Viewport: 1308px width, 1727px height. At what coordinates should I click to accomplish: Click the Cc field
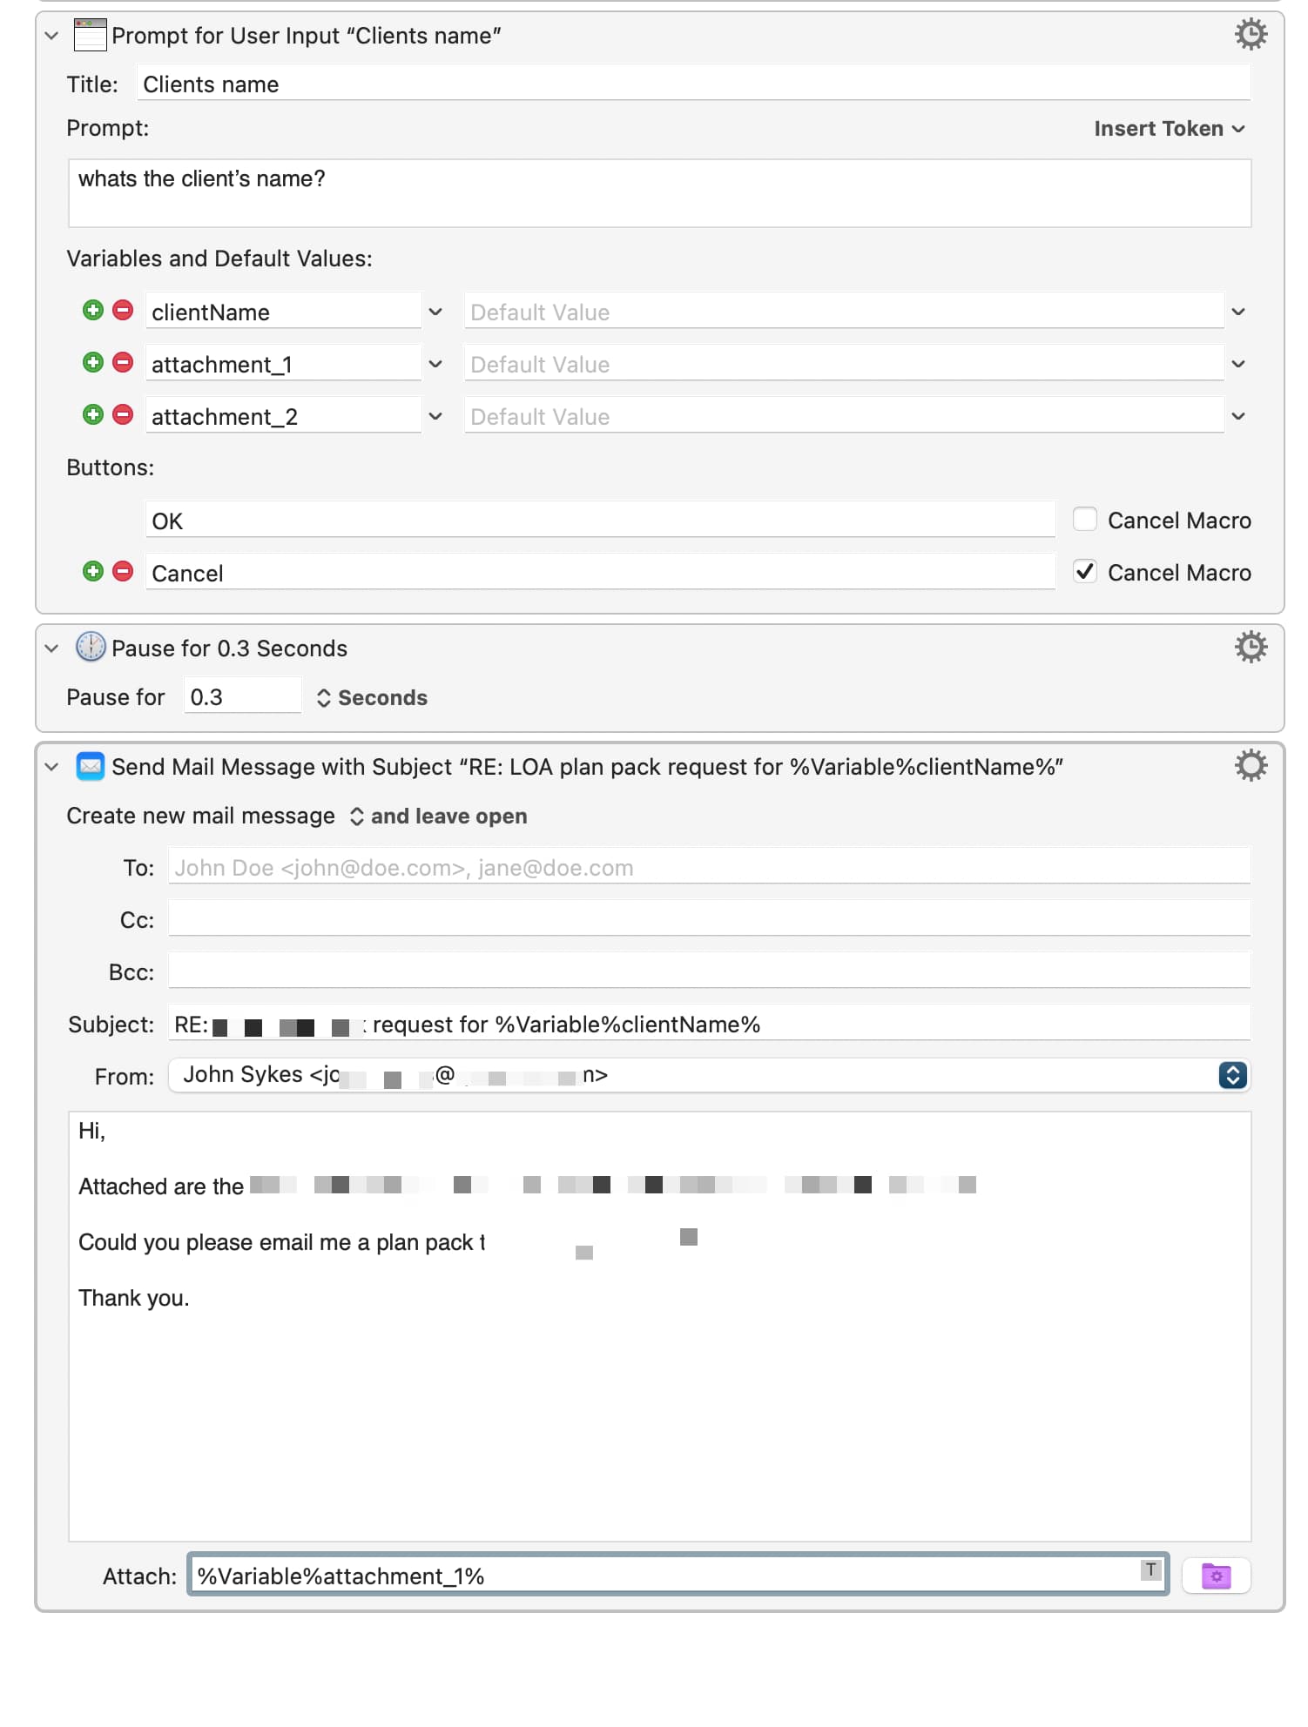[709, 919]
